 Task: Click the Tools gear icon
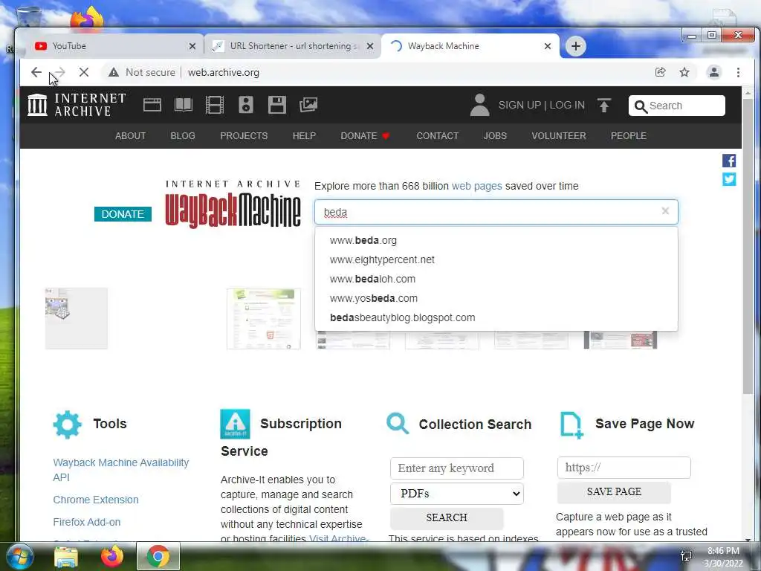67,425
